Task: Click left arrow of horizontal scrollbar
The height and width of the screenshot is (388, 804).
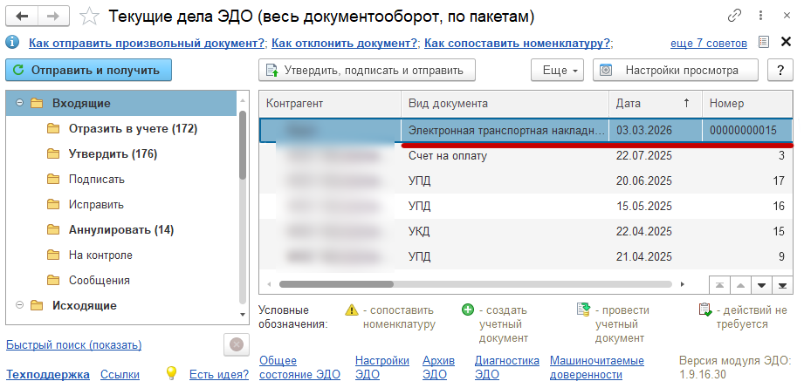Action: 269,284
